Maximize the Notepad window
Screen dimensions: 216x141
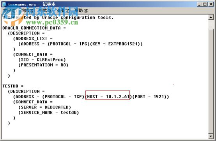pyautogui.click(x=205, y=4)
